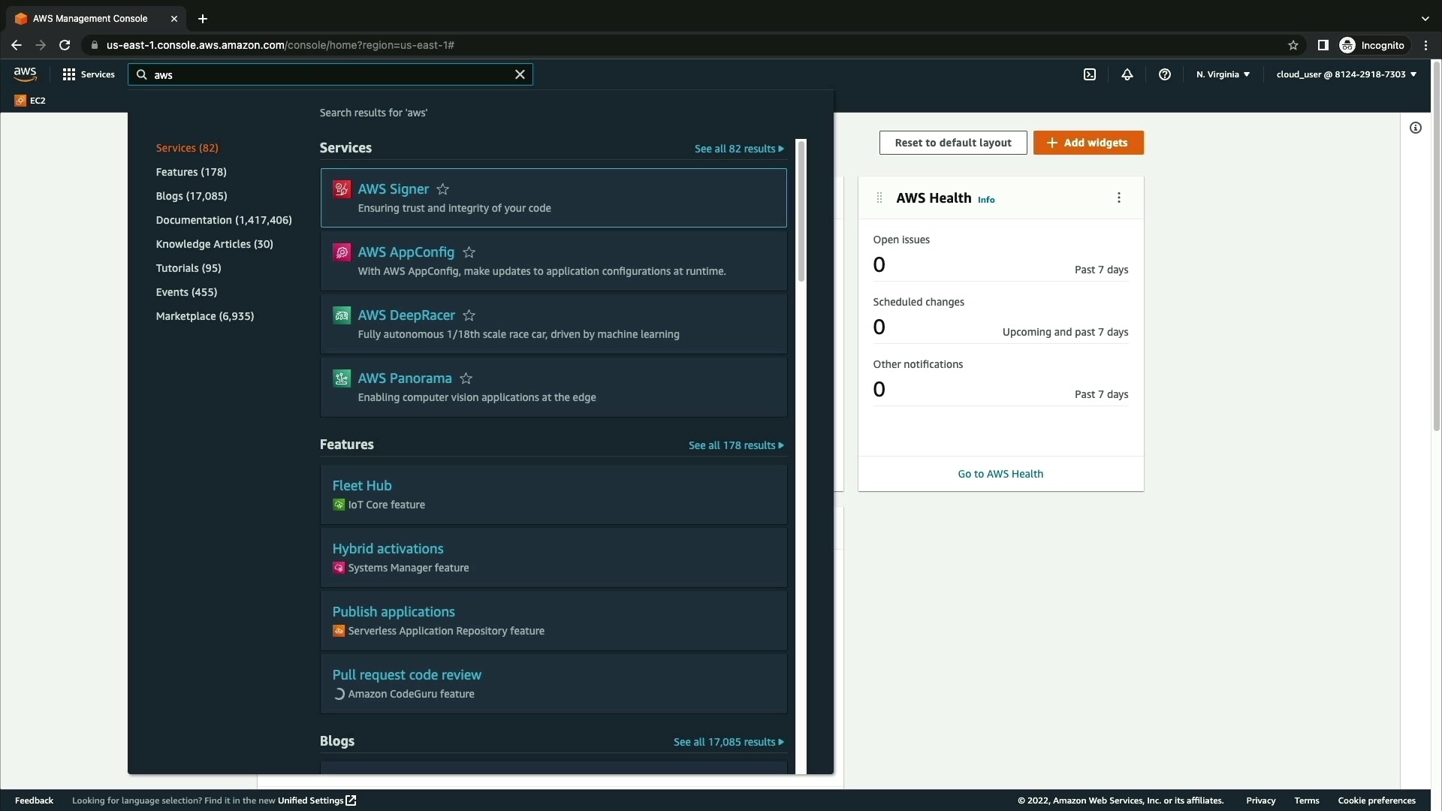Open the info panel circle icon
The image size is (1442, 811).
pos(1416,128)
